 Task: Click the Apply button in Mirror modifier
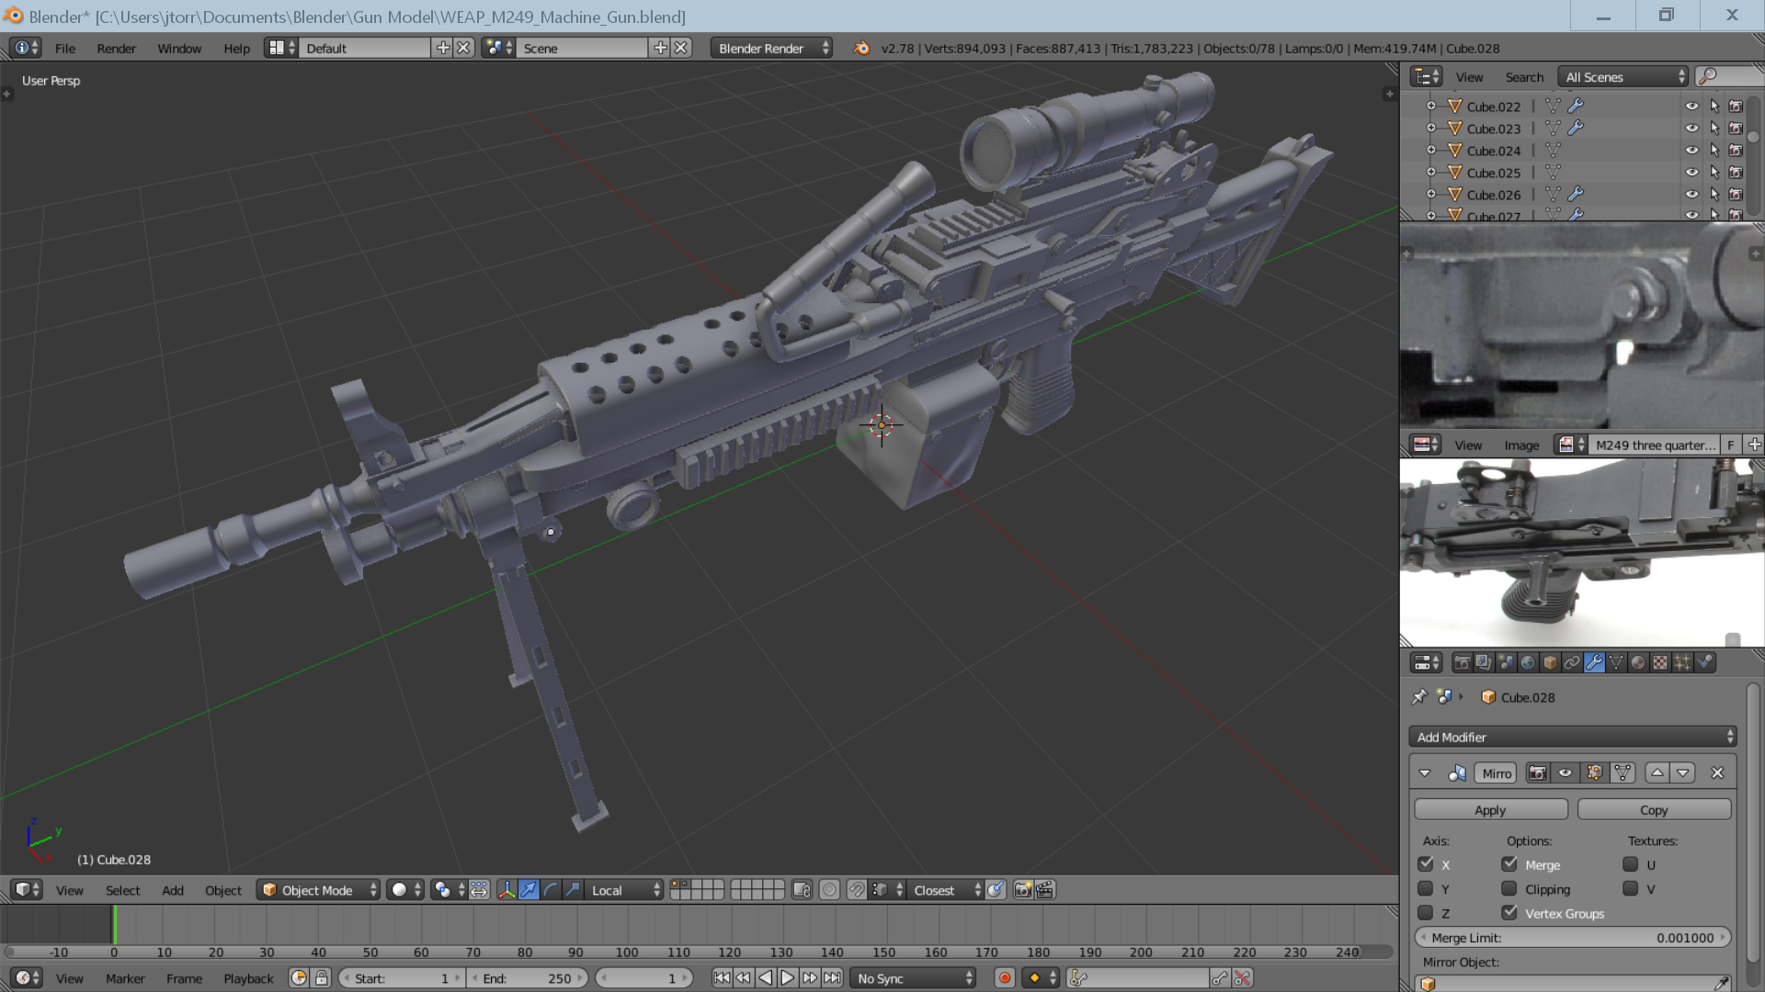(x=1490, y=809)
